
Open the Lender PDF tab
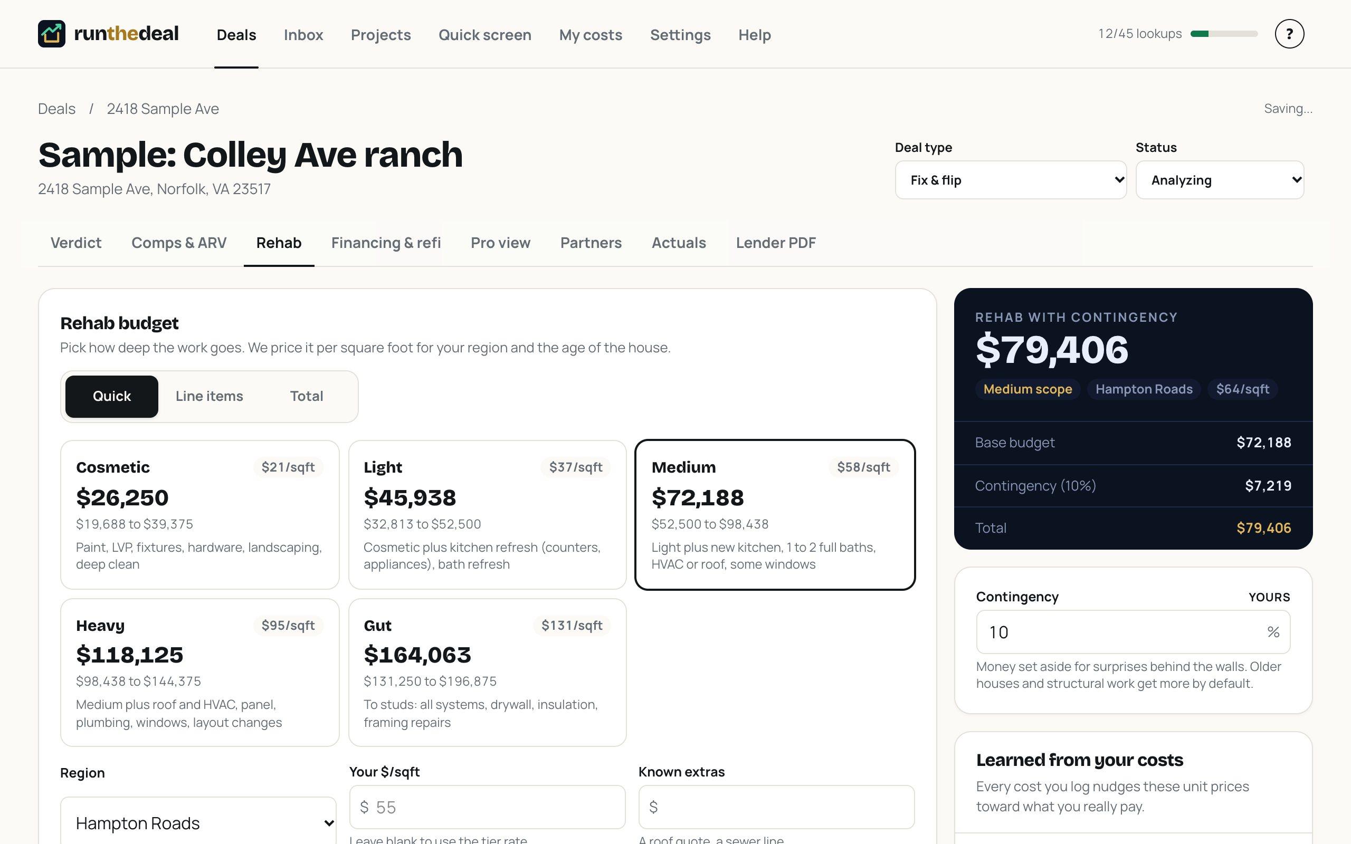[775, 243]
